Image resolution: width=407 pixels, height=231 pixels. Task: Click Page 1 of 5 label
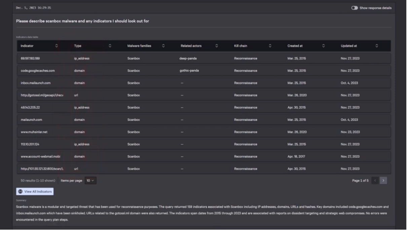click(x=360, y=181)
